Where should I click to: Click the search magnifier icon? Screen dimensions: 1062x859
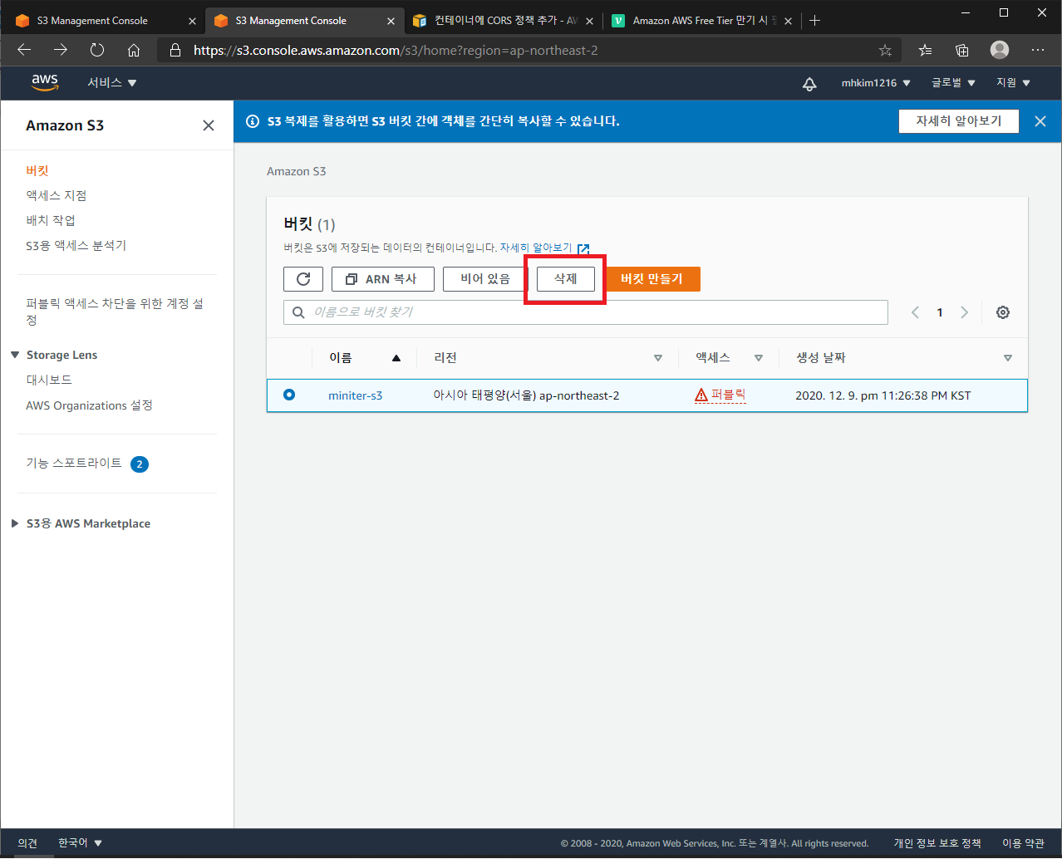(x=298, y=312)
